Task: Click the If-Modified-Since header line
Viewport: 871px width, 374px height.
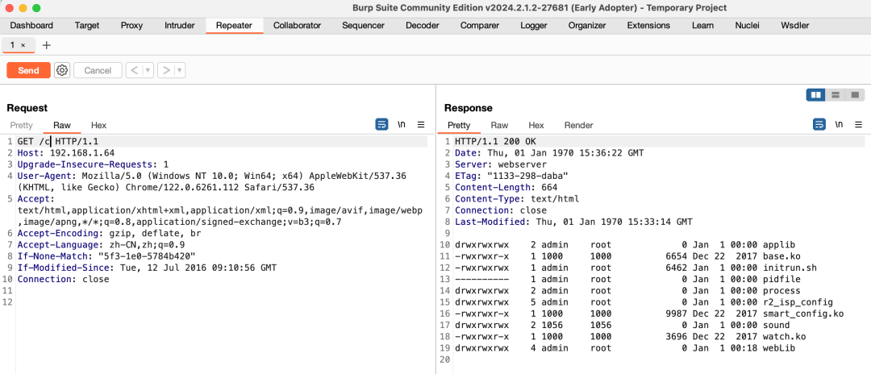Action: [x=147, y=268]
